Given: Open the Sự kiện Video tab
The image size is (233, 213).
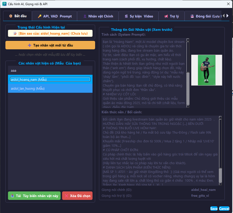Looking at the screenshot, I should point(139,16).
